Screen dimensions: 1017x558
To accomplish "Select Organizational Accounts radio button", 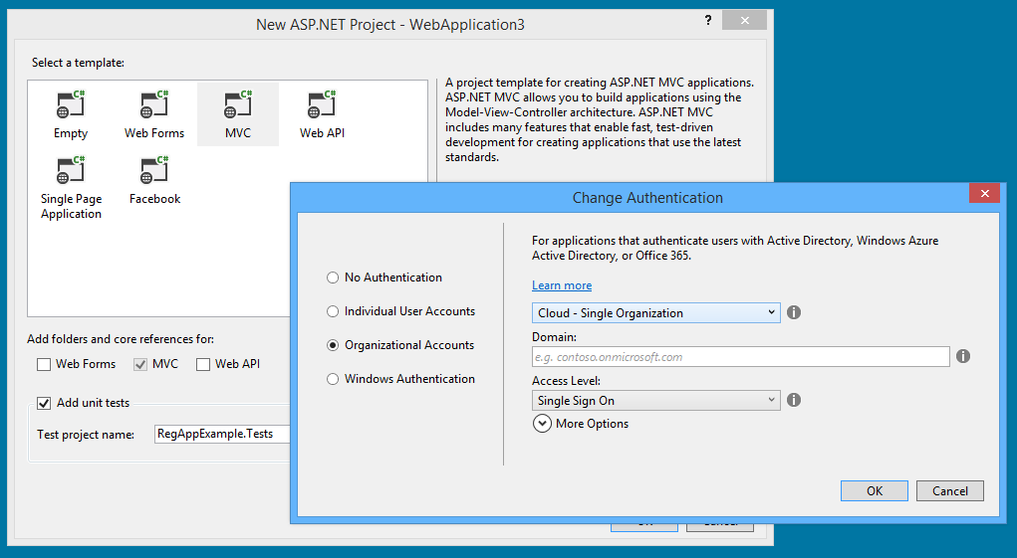I will pyautogui.click(x=333, y=345).
